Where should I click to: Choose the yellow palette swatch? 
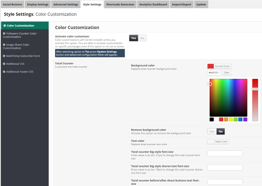pos(231,119)
